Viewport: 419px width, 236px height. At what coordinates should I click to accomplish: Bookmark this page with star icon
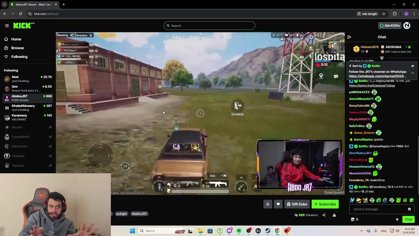383,14
